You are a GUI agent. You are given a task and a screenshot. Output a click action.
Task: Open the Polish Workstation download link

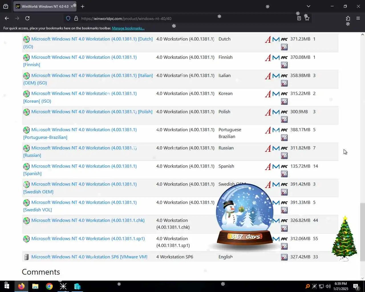click(92, 111)
